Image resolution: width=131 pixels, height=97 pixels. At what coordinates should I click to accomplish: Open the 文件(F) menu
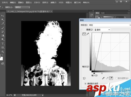pyautogui.click(x=5, y=3)
